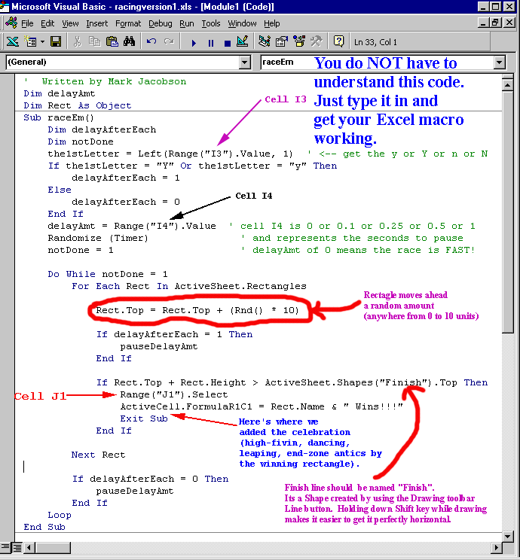Switch to Procedure View at bottom left
This screenshot has height=560, width=520.
6,546
